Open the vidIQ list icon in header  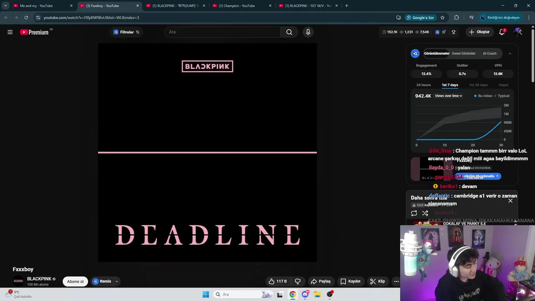[x=444, y=32]
